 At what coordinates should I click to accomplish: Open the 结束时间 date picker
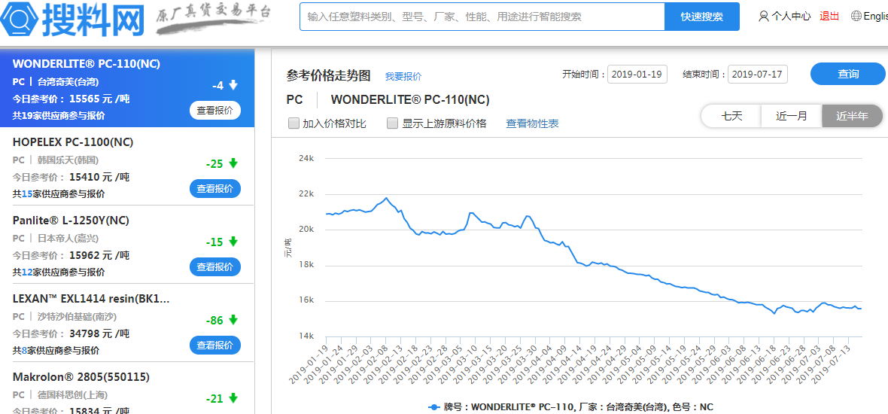click(757, 74)
